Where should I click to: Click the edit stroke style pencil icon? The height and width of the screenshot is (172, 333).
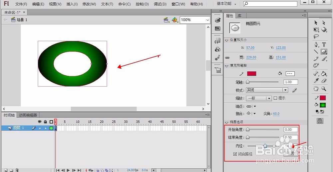pos(294,90)
